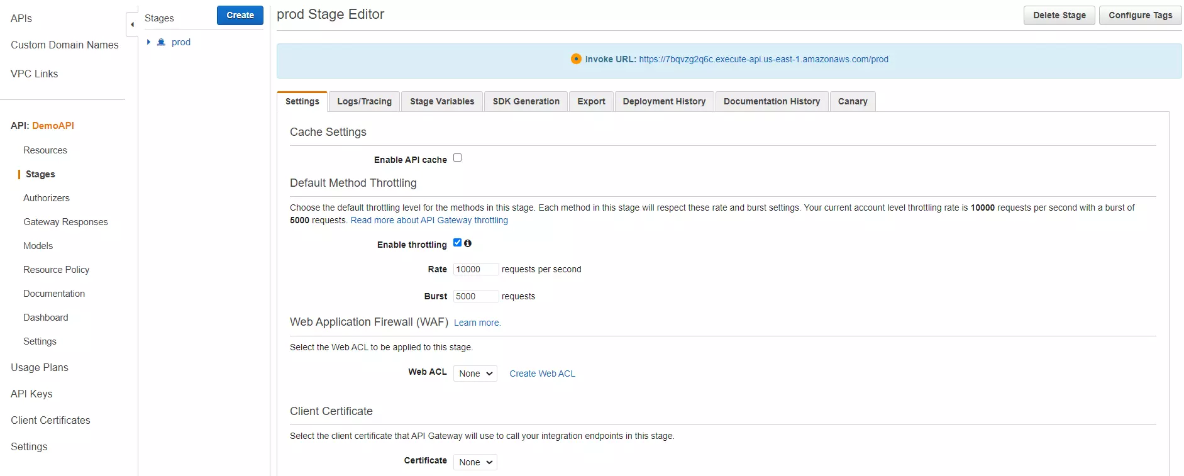Open the API Dashboard
Image resolution: width=1184 pixels, height=476 pixels.
pyautogui.click(x=46, y=318)
